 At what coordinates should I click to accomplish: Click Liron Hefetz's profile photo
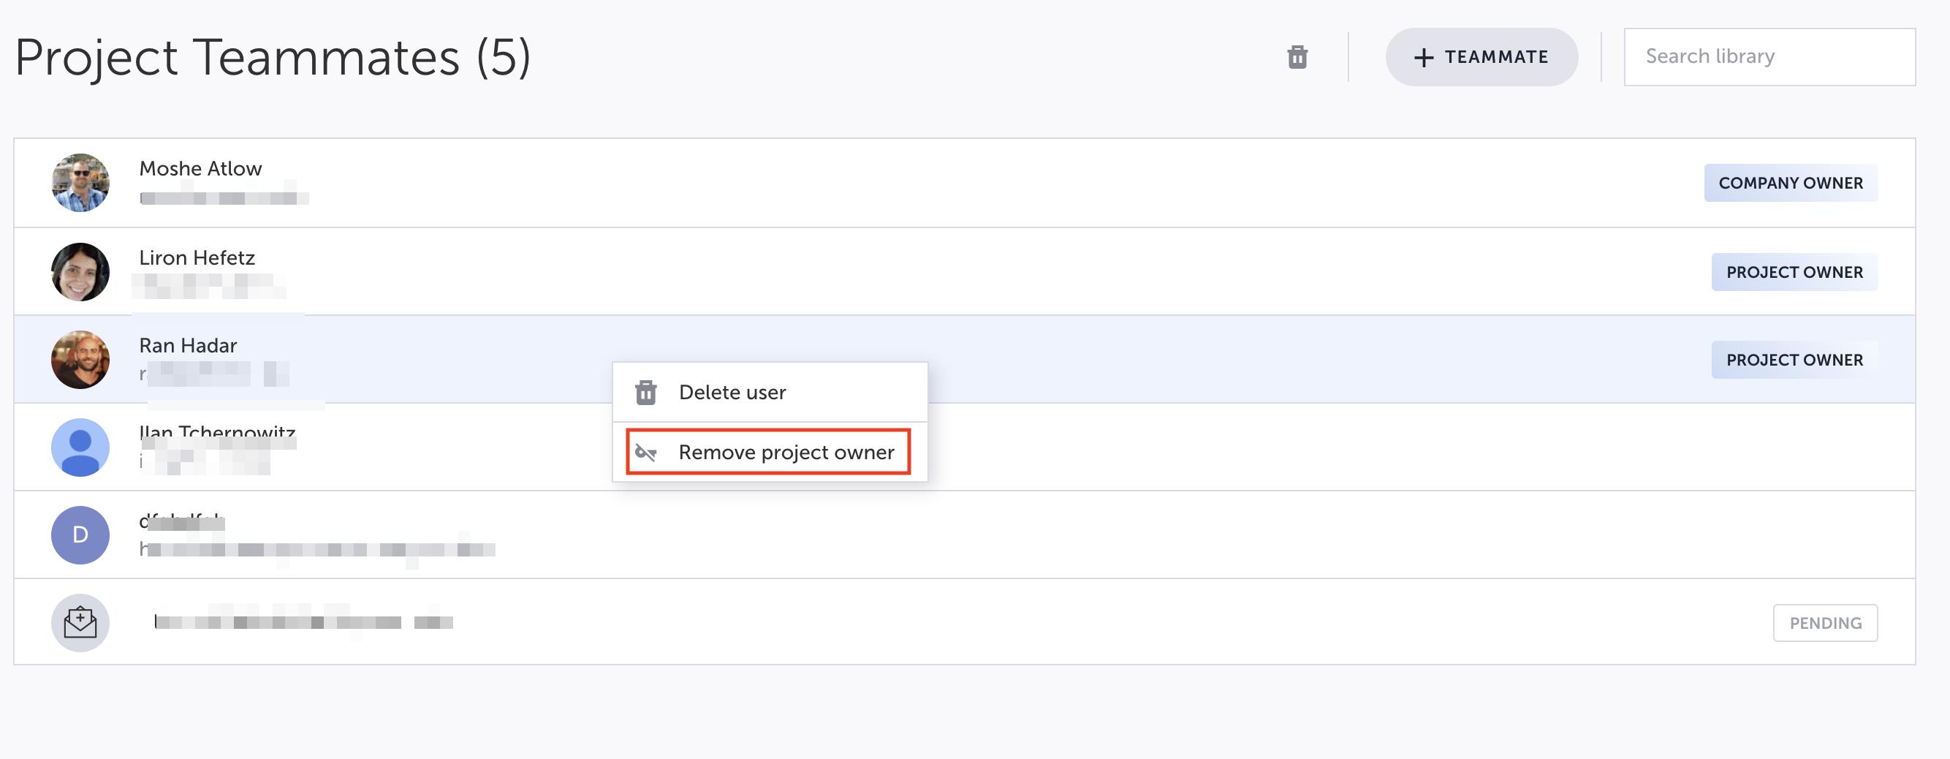80,272
